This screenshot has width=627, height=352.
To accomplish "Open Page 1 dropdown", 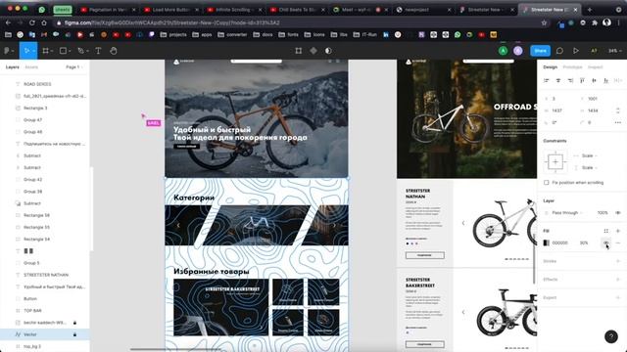I will click(74, 67).
